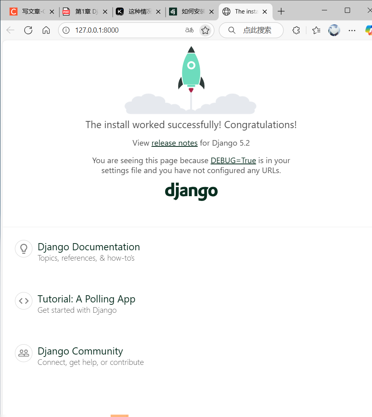Click the rocket illustration
Screen dimensions: 372x417
(191, 80)
